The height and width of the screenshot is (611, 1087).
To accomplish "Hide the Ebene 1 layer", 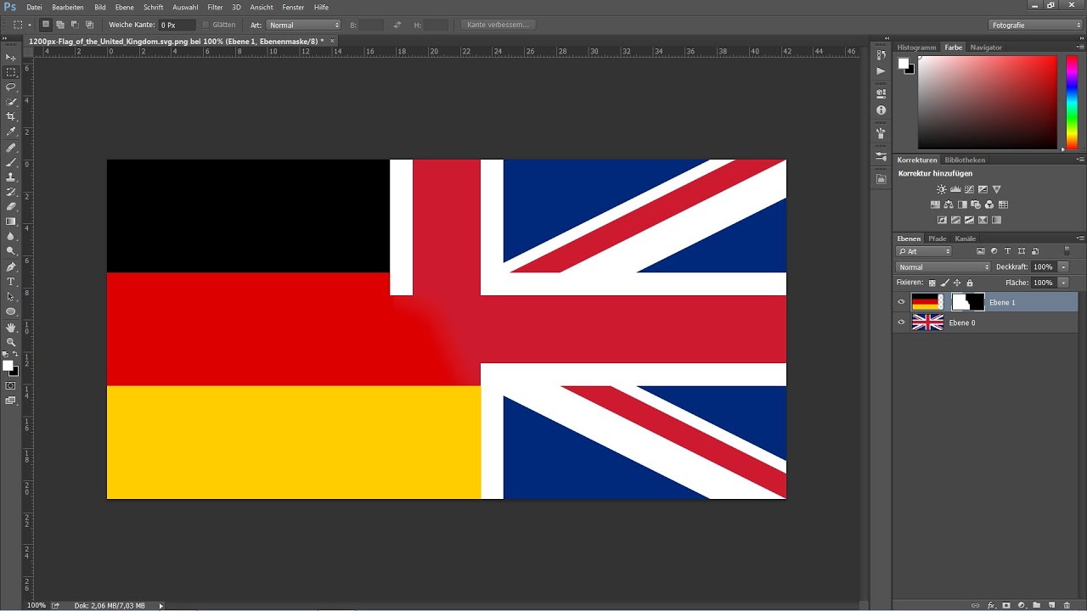I will coord(902,302).
